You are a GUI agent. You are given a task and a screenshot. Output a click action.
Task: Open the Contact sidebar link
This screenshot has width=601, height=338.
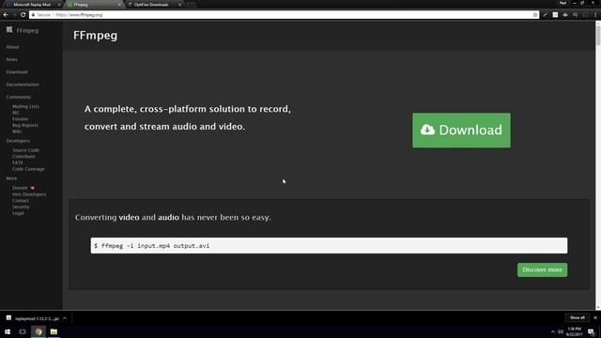tap(21, 200)
